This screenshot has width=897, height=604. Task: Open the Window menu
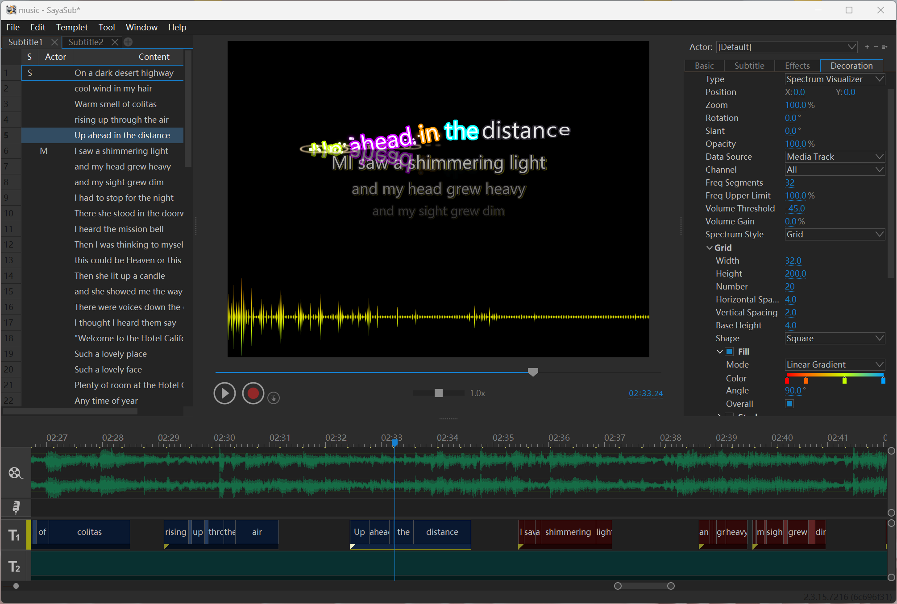point(141,27)
